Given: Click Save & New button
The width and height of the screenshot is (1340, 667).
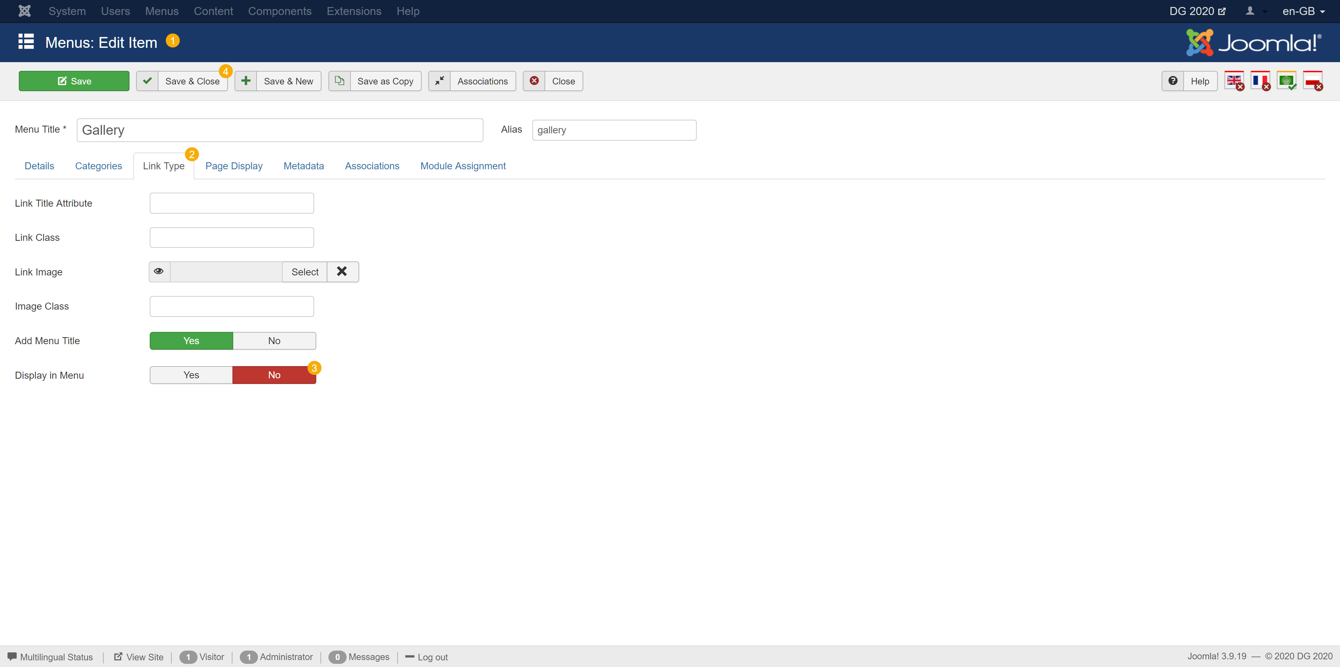Looking at the screenshot, I should [x=278, y=81].
